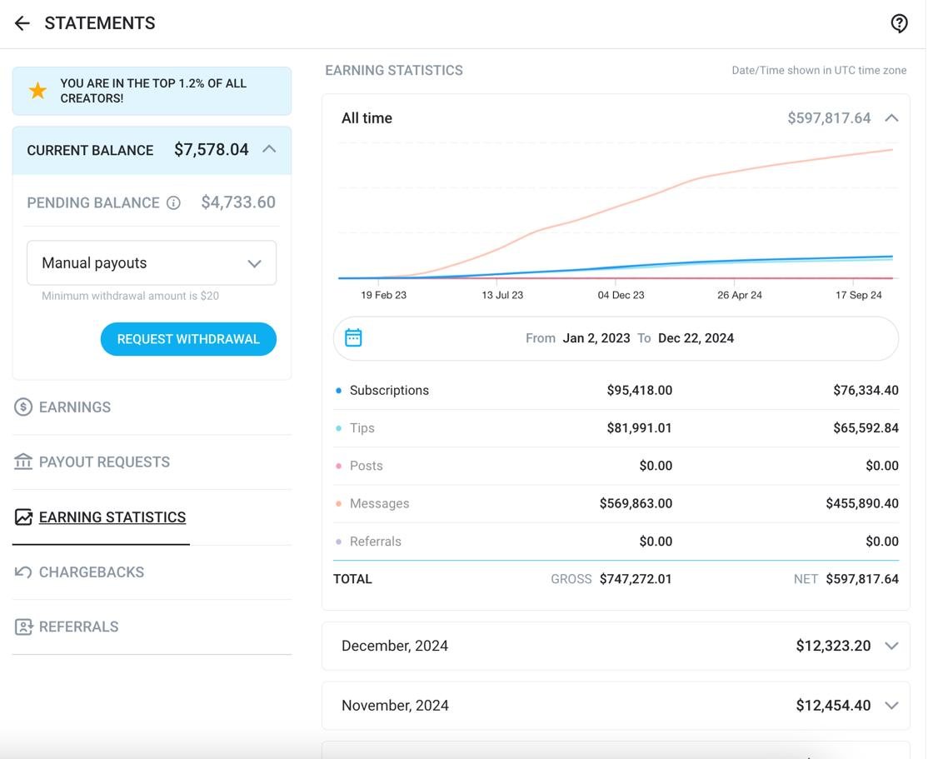Open the Earnings menu item
928x759 pixels.
(x=75, y=407)
